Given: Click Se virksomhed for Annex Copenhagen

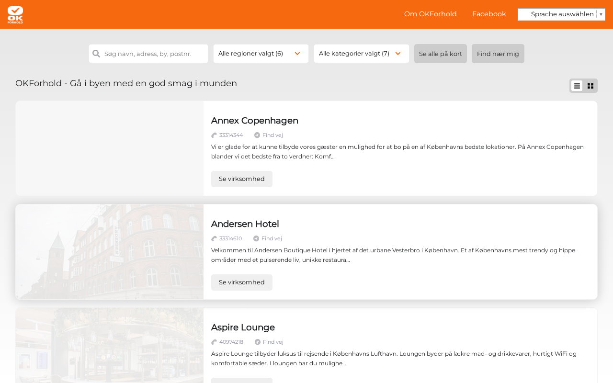Looking at the screenshot, I should [x=241, y=179].
